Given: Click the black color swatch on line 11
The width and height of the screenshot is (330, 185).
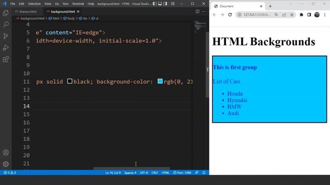Looking at the screenshot, I should point(70,81).
